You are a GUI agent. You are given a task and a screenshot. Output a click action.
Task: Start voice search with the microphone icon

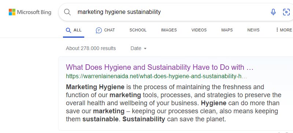tap(273, 12)
